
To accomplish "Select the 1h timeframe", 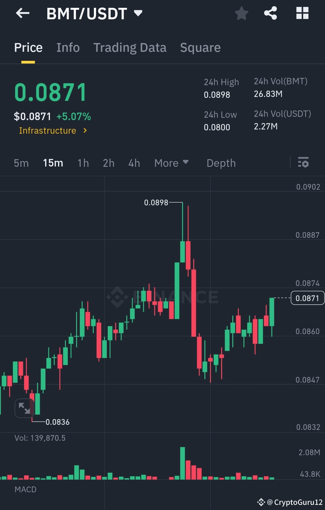I will 83,163.
